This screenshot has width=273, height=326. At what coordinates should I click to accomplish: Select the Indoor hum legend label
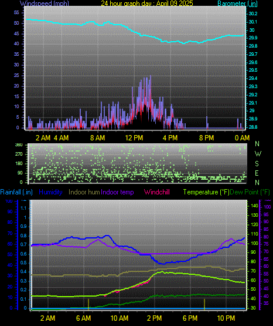pyautogui.click(x=84, y=192)
